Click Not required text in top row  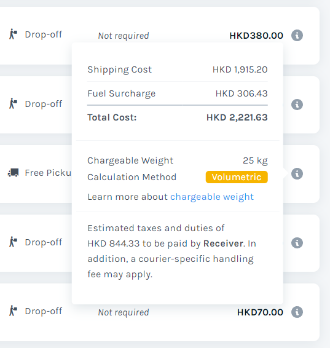124,36
